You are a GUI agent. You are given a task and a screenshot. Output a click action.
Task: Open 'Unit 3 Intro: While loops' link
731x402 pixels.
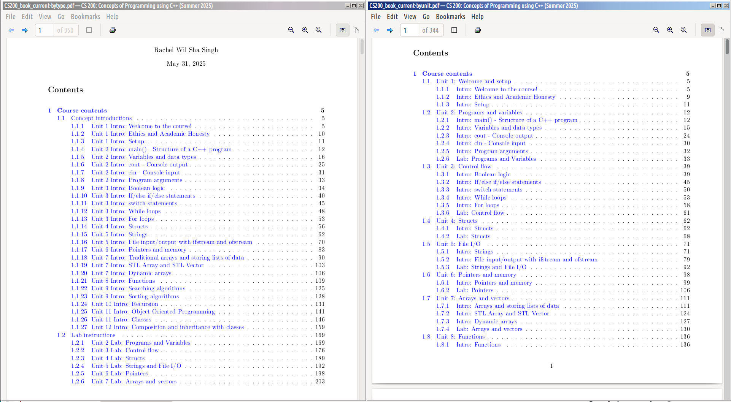(126, 211)
